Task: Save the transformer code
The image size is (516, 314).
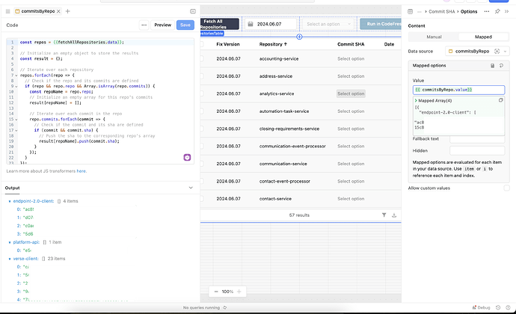Action: pyautogui.click(x=185, y=25)
